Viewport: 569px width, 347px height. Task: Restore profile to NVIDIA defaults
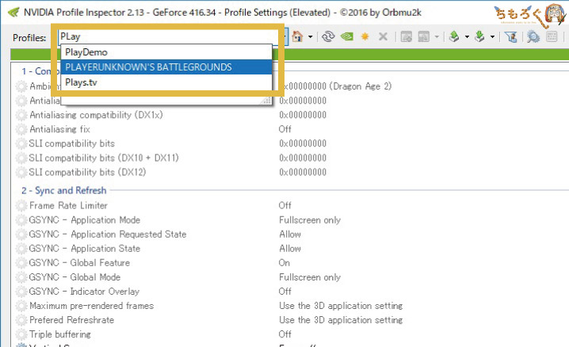[x=347, y=36]
